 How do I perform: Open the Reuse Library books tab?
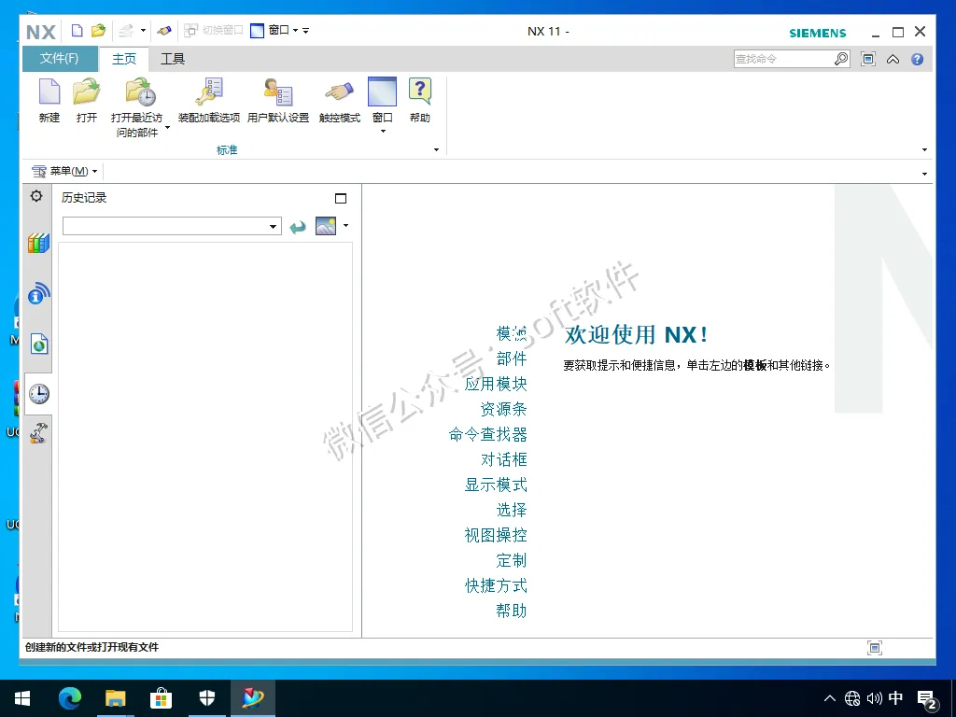[x=38, y=243]
